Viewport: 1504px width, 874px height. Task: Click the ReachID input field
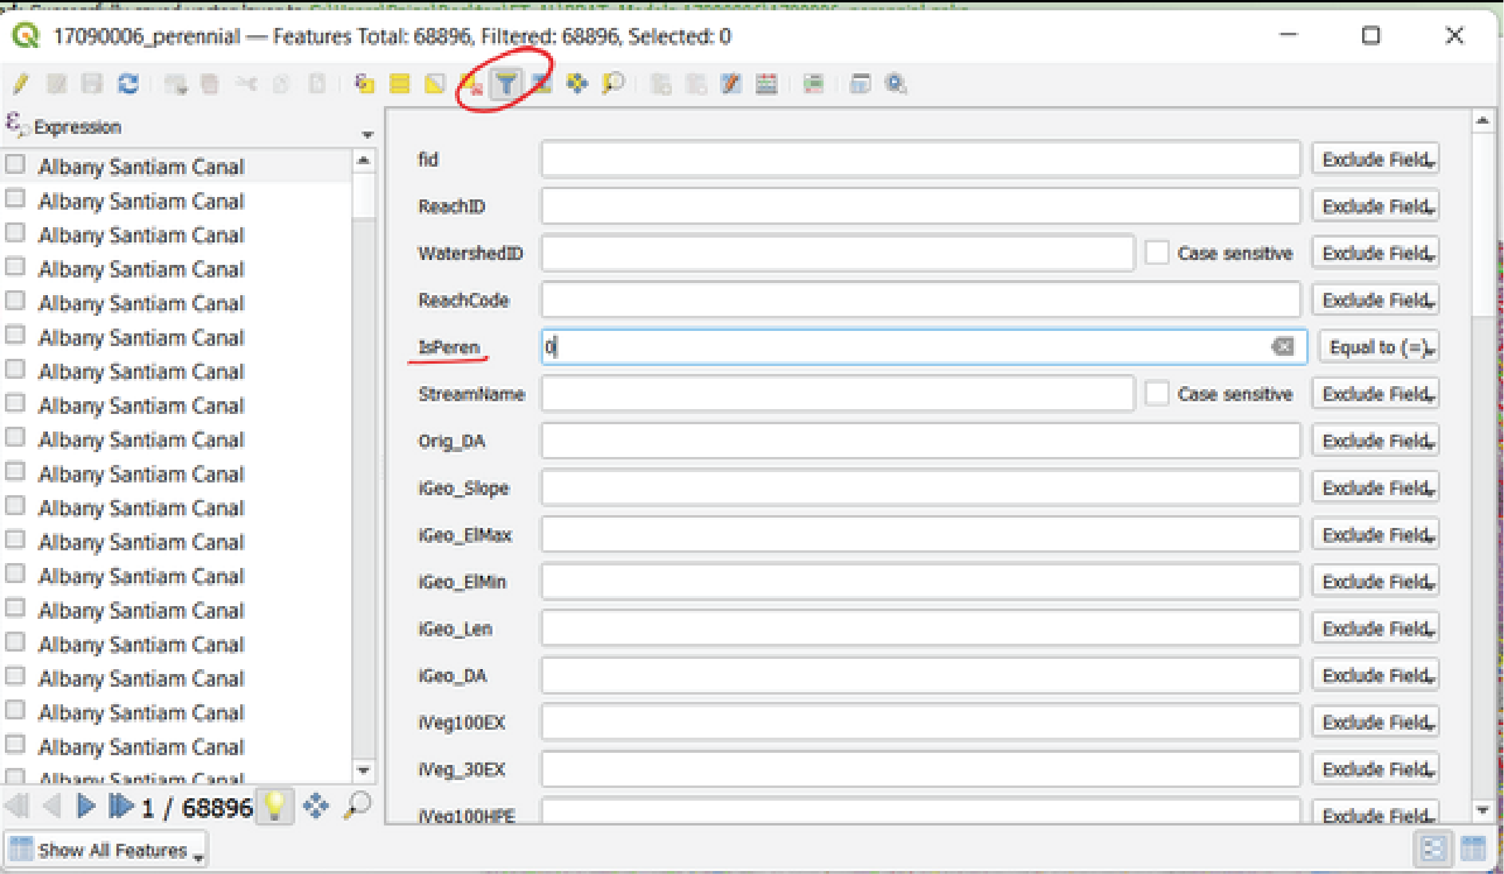(x=921, y=206)
